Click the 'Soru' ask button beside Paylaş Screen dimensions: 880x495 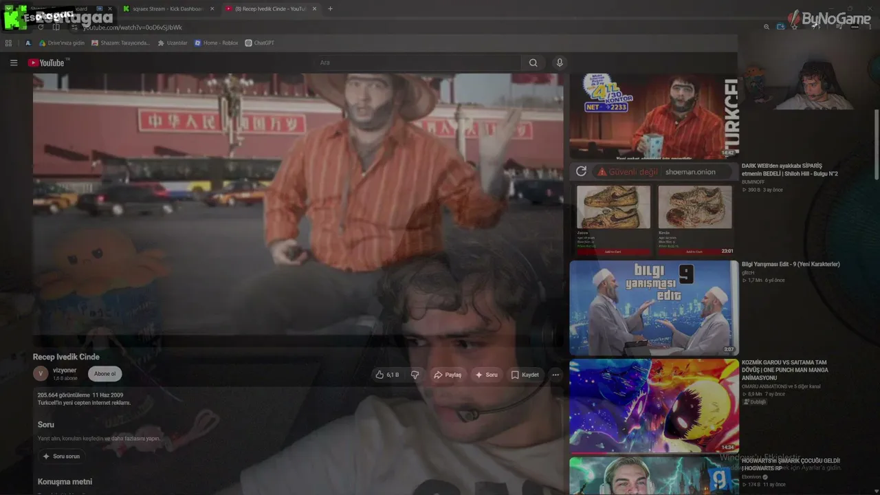[x=486, y=375]
